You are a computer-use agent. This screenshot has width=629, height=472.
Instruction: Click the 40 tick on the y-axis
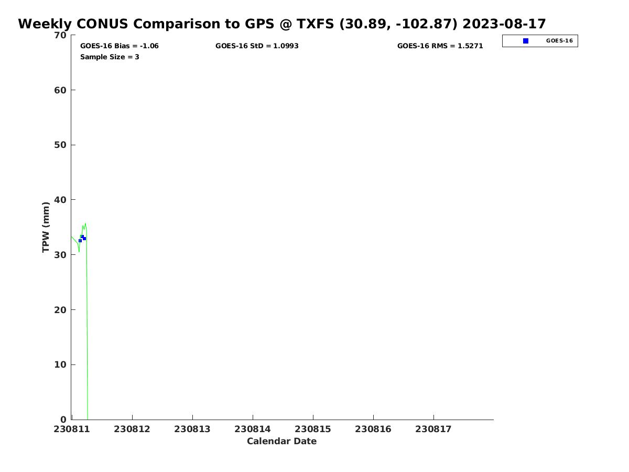[x=60, y=200]
